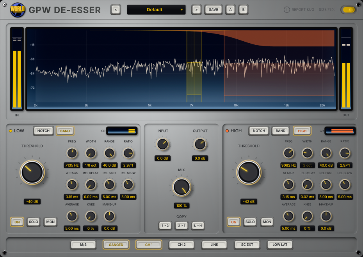Select CH 2 channel
Image resolution: width=363 pixels, height=257 pixels.
(x=181, y=245)
